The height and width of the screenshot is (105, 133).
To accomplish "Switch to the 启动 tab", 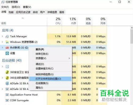I will click(35, 12).
